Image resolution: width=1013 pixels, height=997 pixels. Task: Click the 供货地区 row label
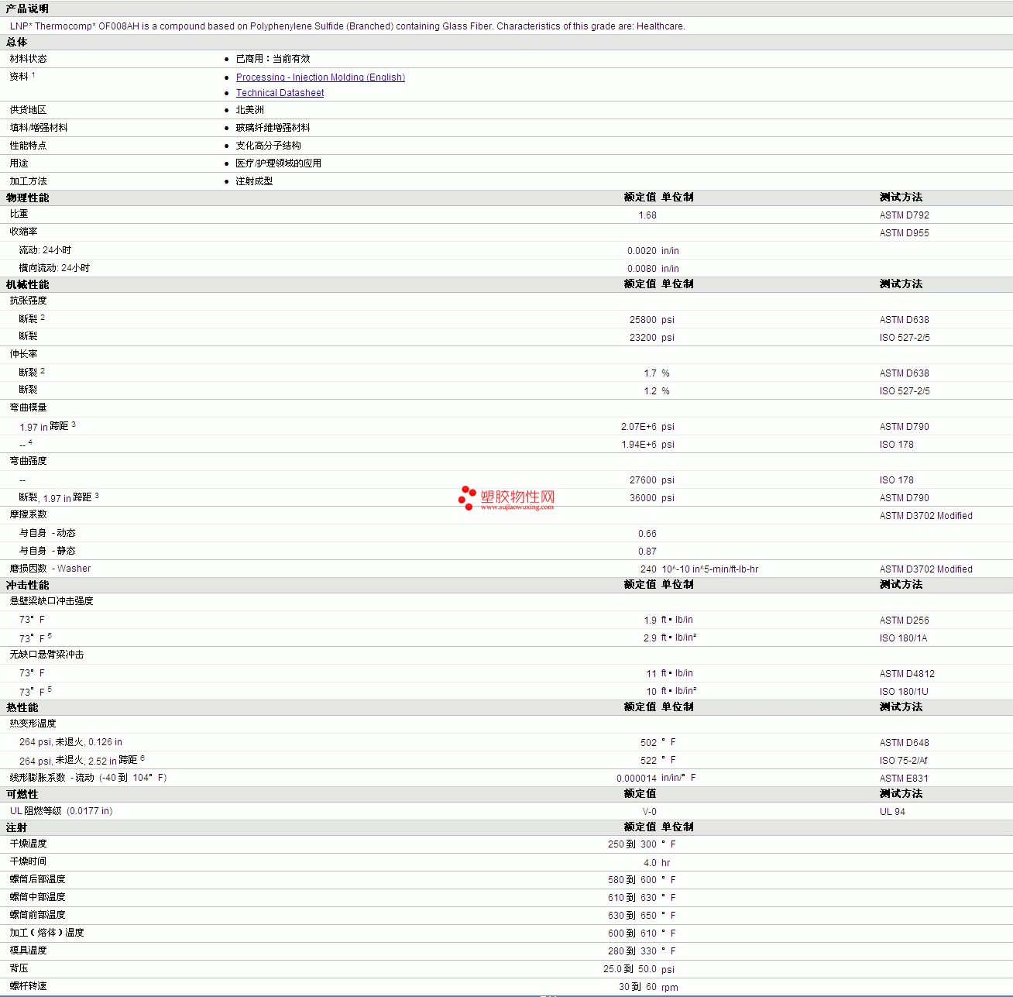[x=28, y=110]
